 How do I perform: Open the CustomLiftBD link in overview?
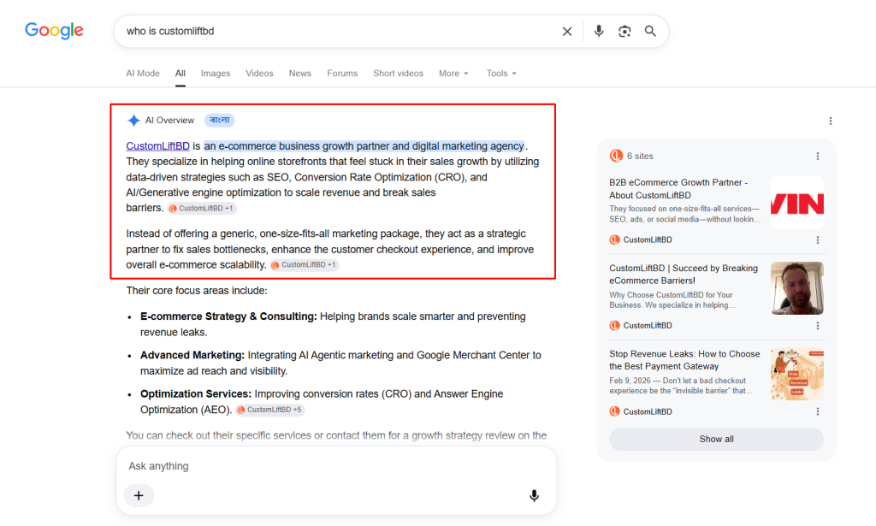point(157,146)
